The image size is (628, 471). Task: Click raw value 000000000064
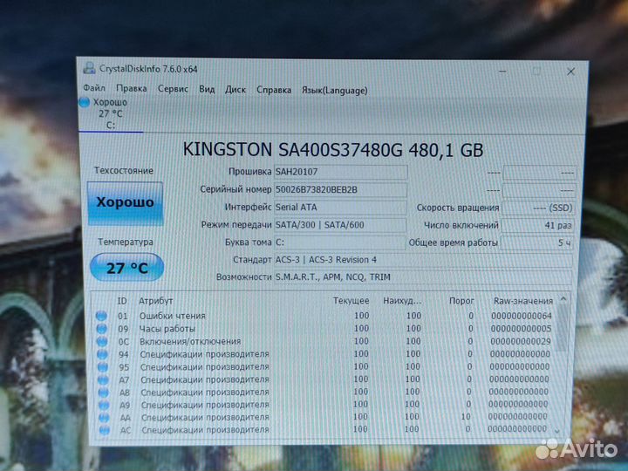click(x=522, y=316)
